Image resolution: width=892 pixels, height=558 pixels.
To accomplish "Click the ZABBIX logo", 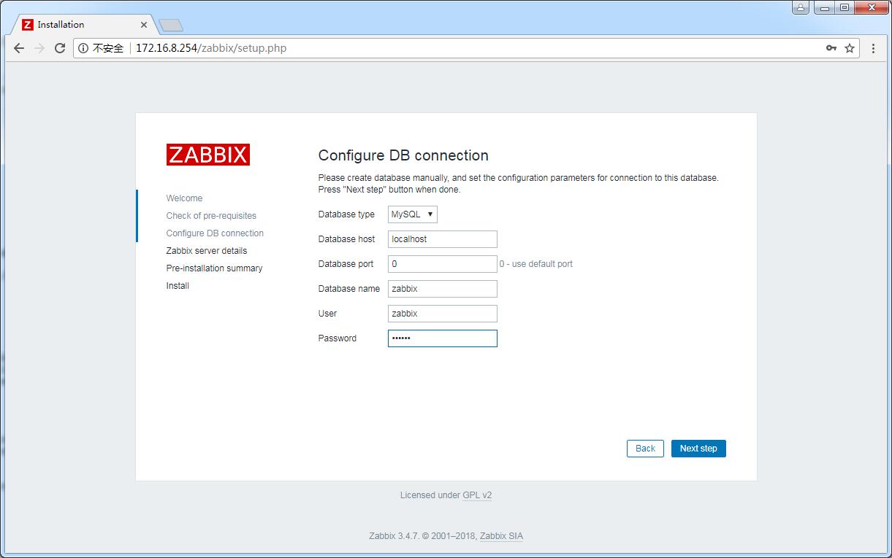I will [208, 155].
